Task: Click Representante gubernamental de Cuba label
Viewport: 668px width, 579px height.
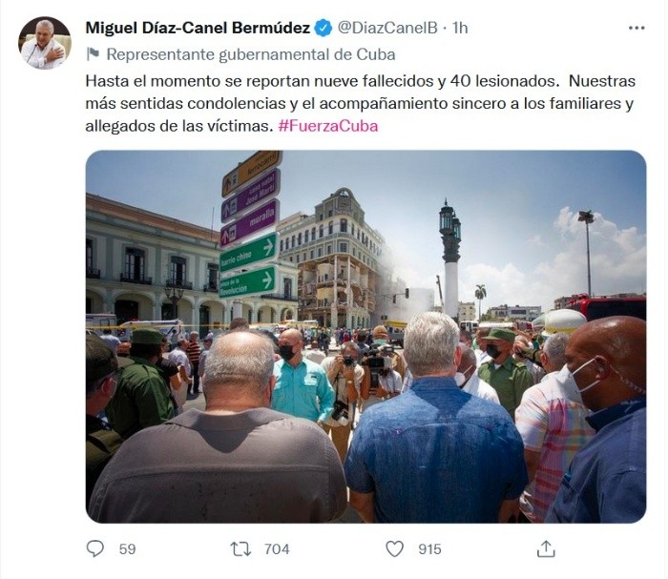Action: click(x=250, y=54)
